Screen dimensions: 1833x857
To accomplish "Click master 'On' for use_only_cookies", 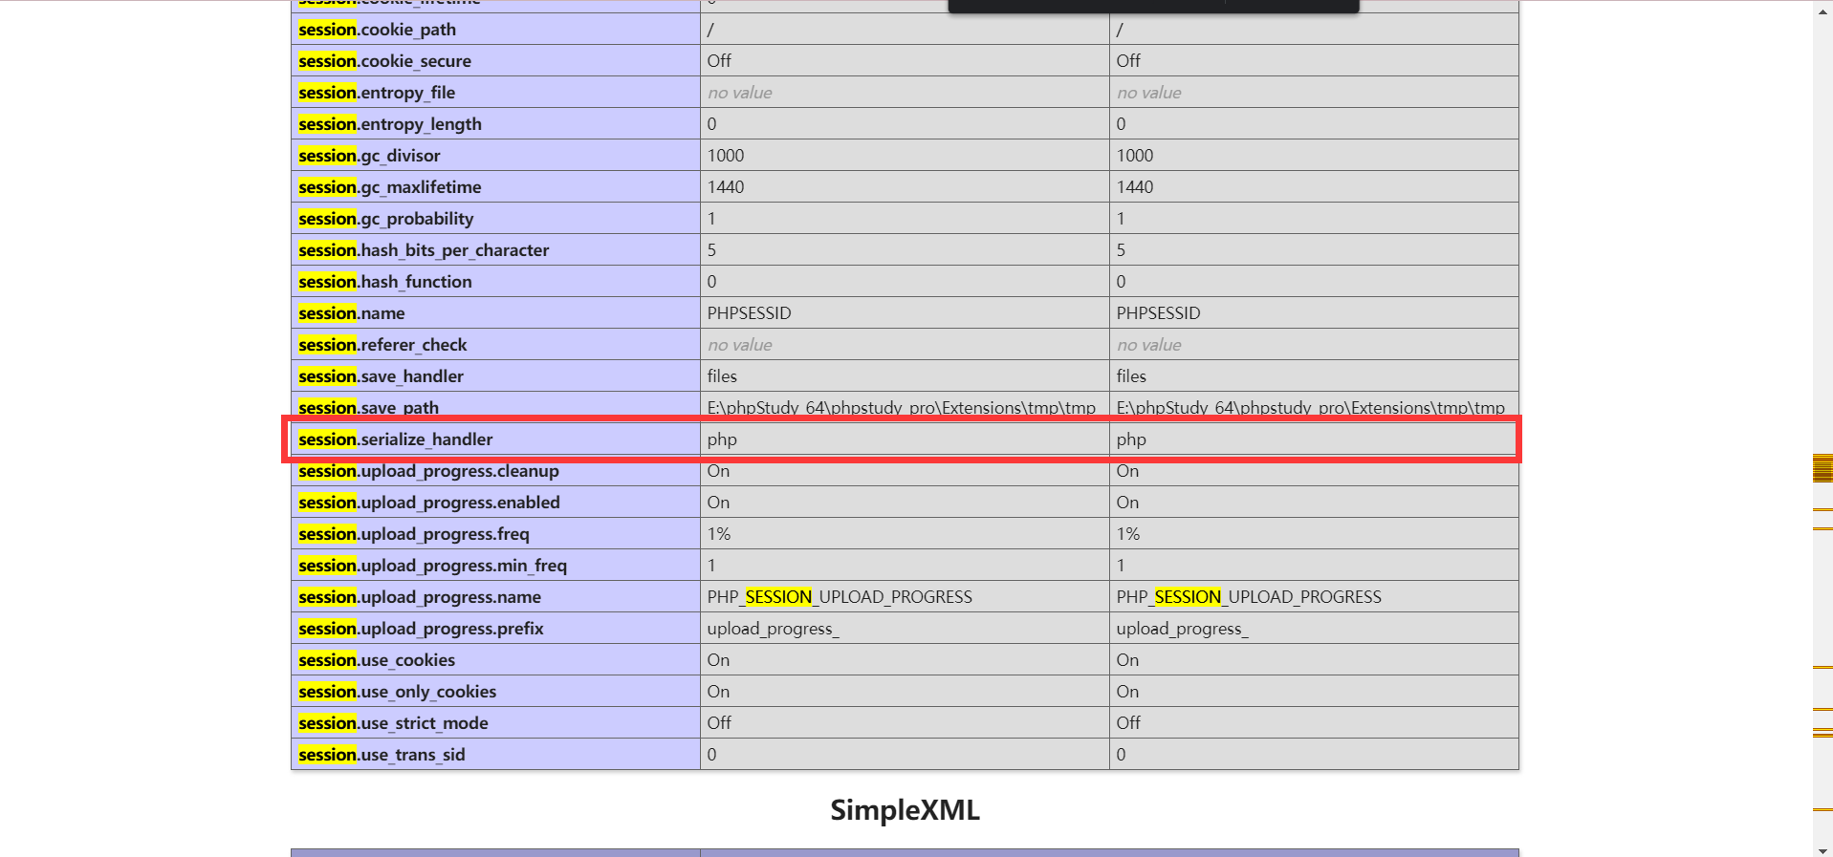I will pyautogui.click(x=1127, y=692).
